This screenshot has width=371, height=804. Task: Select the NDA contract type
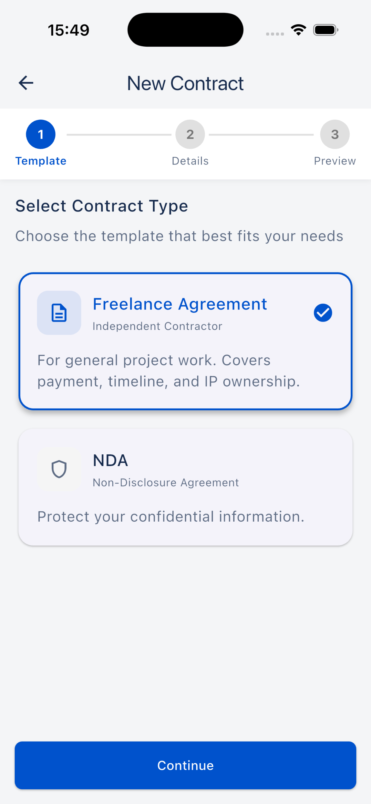(185, 486)
